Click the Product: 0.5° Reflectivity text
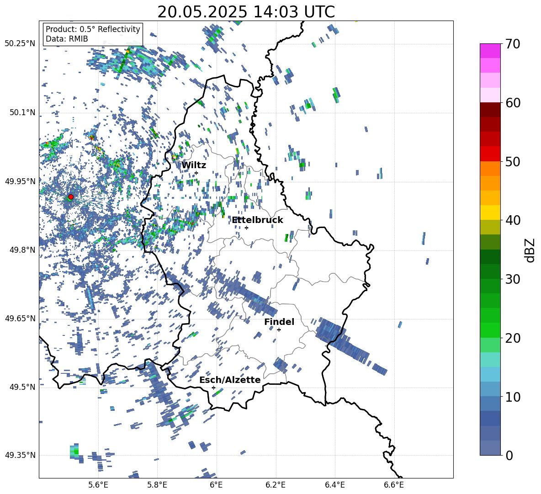 click(x=93, y=29)
